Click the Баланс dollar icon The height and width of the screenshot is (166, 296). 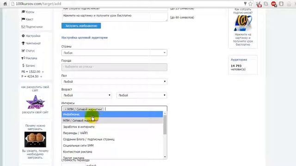click(x=23, y=65)
